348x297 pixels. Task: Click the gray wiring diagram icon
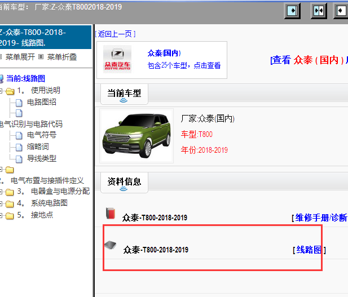pos(111,245)
